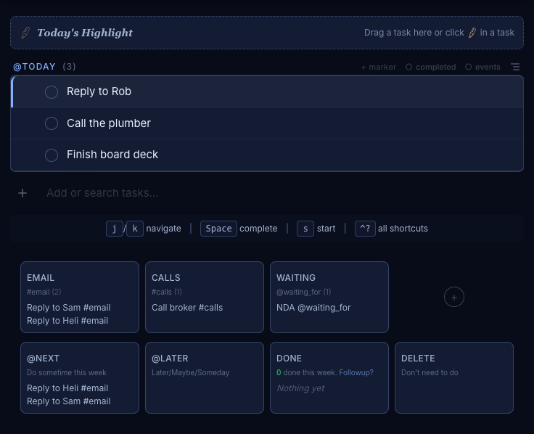Click the j navigate key hint
The width and height of the screenshot is (534, 434).
coord(115,229)
